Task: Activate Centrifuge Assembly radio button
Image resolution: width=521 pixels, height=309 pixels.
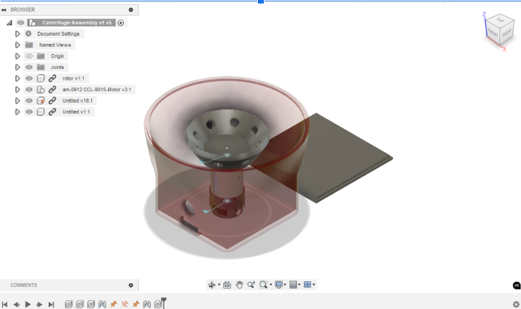Action: 120,22
